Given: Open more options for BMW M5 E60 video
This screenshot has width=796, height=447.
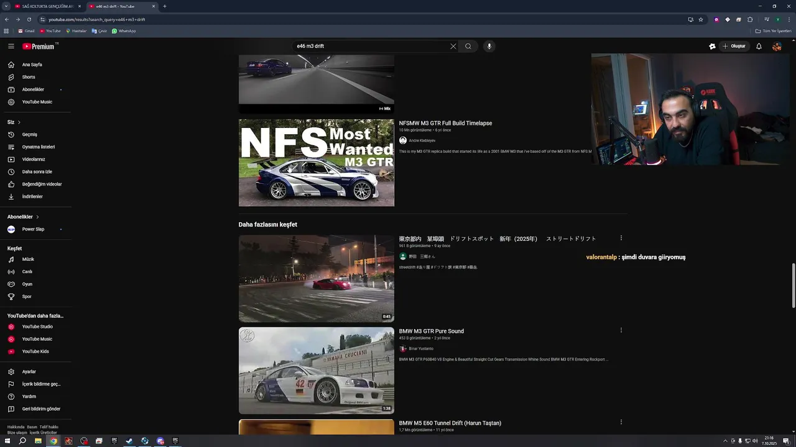Looking at the screenshot, I should point(621,422).
